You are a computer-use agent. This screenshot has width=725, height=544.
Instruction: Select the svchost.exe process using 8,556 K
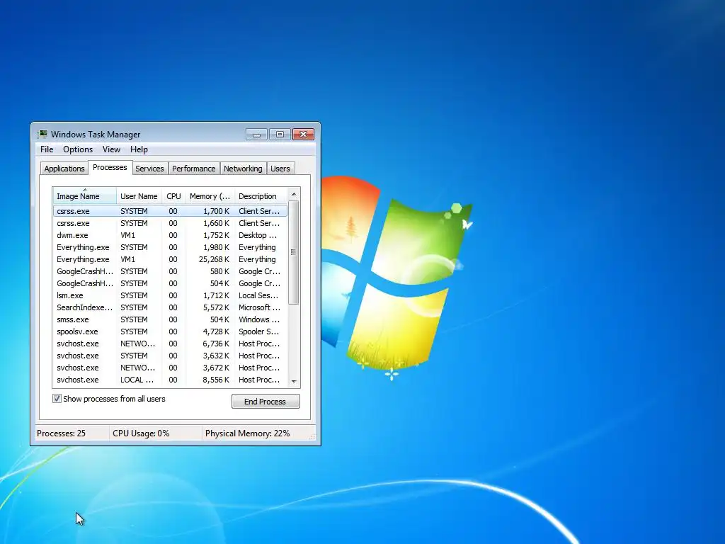coord(170,380)
